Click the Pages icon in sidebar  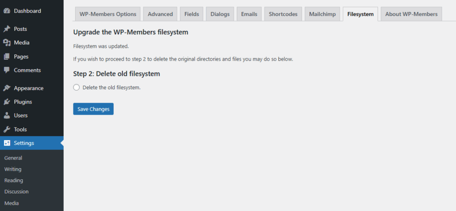7,57
